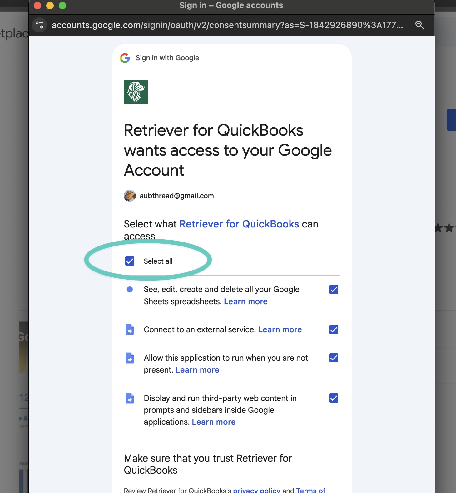Uncheck 'Display and run third-party web content' checkbox
Screen dimensions: 456x493
tap(334, 398)
